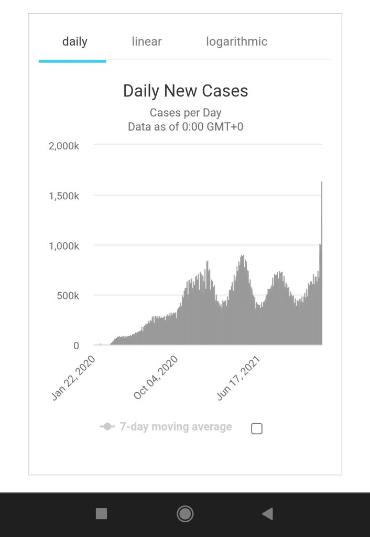Click the Daily New Cases chart title

(186, 91)
